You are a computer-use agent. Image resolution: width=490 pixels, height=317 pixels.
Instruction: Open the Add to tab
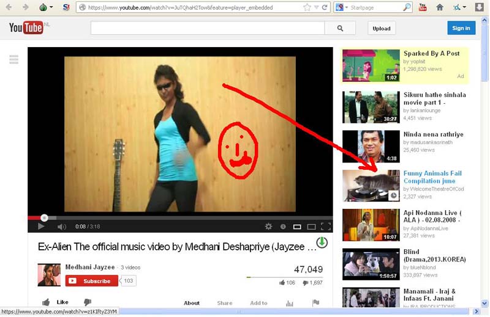pyautogui.click(x=258, y=303)
